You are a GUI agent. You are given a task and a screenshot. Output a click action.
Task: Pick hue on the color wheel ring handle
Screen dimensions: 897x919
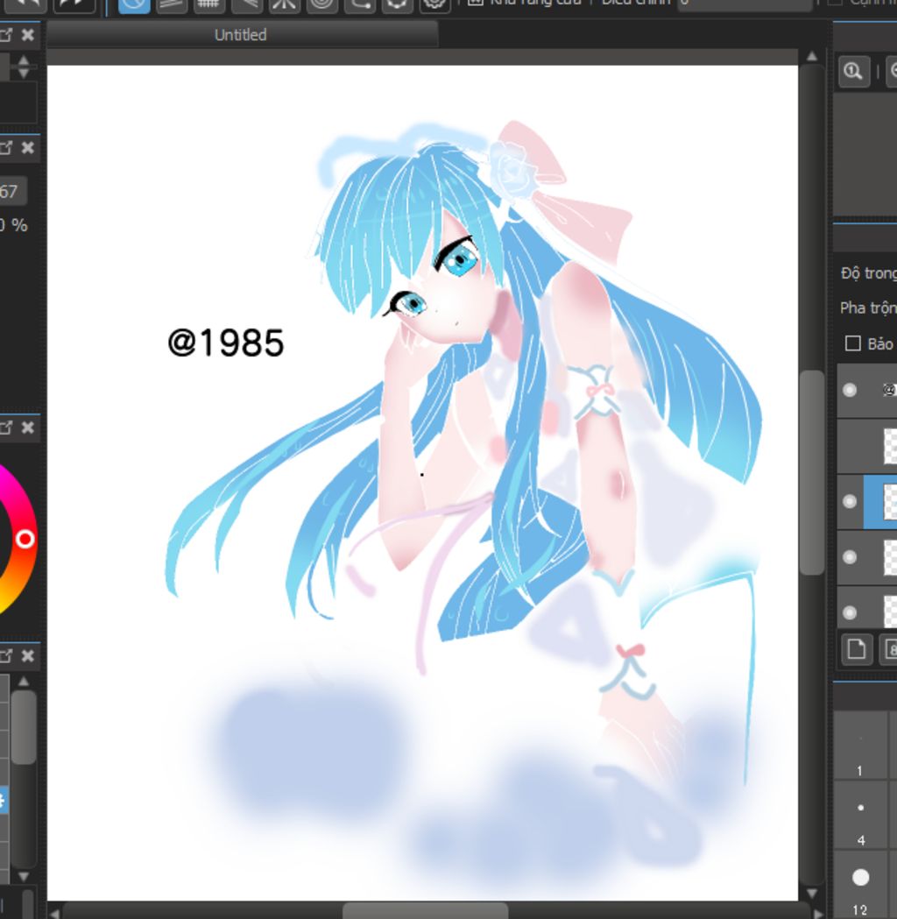25,539
